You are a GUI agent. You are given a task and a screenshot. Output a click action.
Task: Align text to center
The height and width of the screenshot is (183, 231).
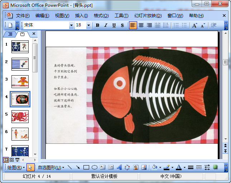point(141,25)
